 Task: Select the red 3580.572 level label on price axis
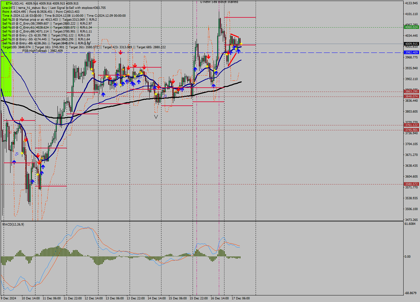pos(411,184)
